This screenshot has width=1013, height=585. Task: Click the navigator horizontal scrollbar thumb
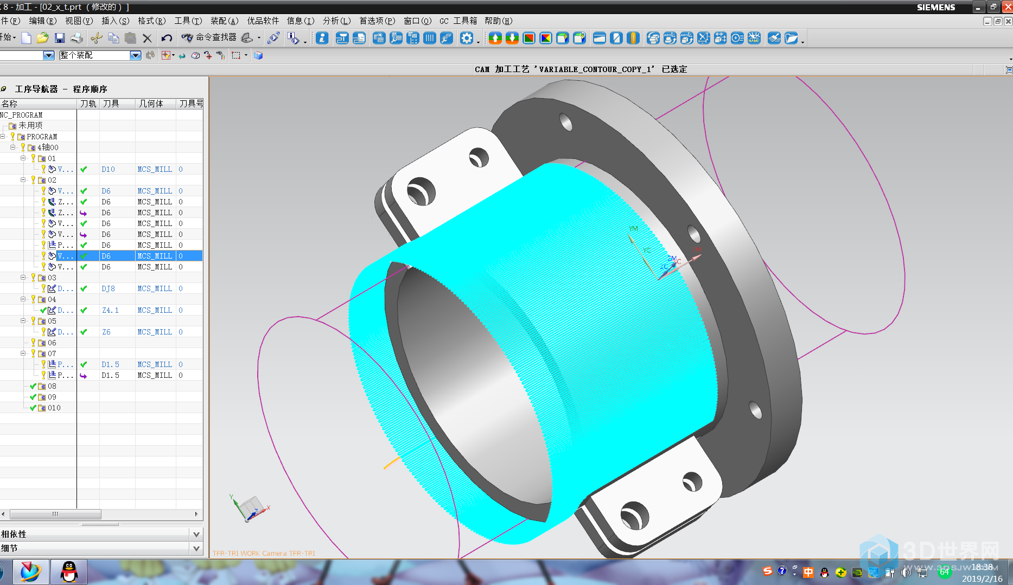coord(55,514)
